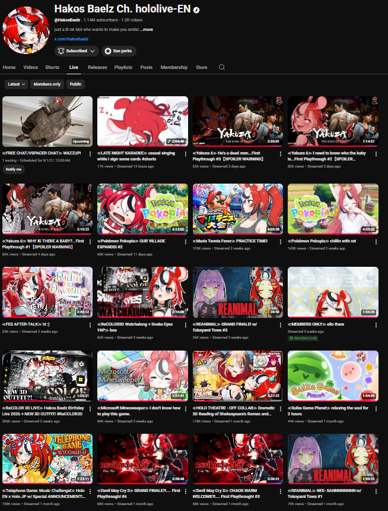
Task: Toggle the Public filter chip
Action: click(75, 84)
